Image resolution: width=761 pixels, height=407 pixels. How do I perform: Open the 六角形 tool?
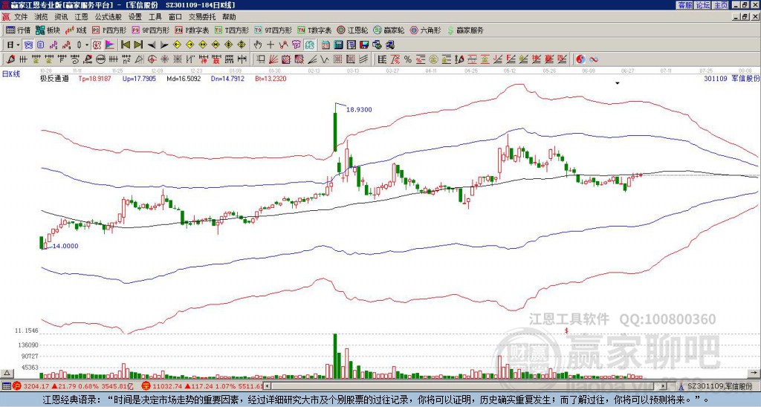coord(425,30)
